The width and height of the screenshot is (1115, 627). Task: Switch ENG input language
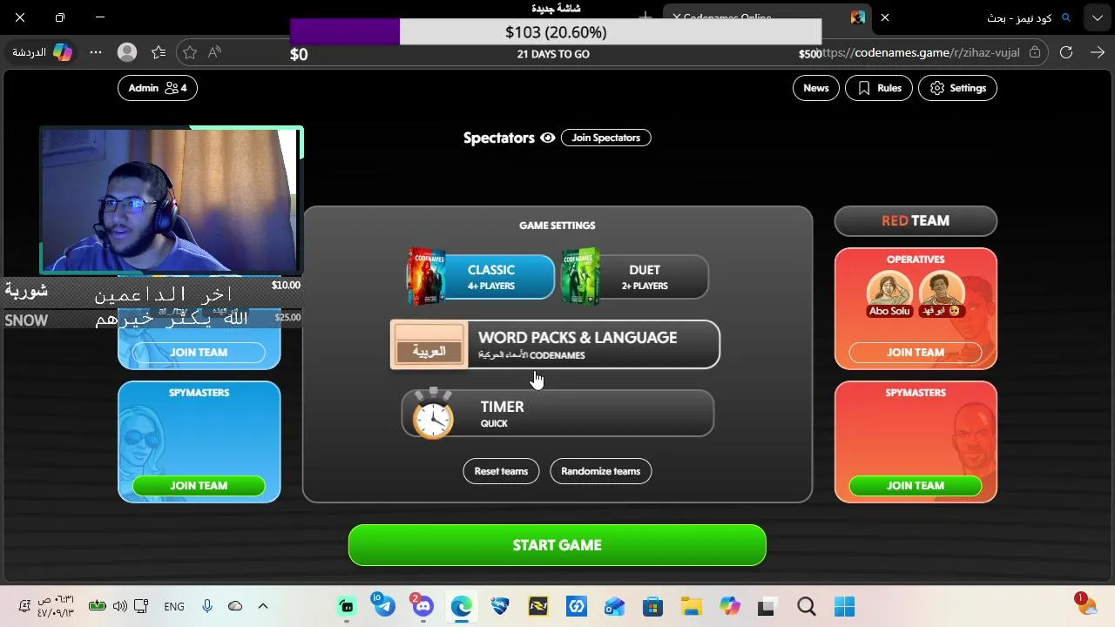[174, 606]
